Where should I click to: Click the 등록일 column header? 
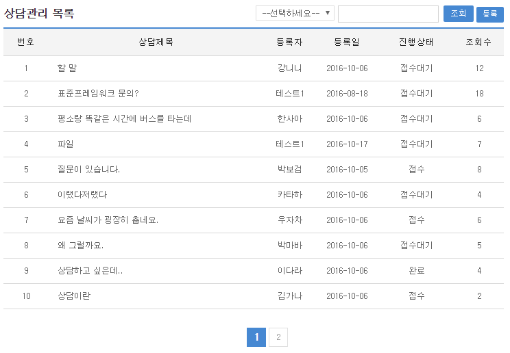click(347, 42)
